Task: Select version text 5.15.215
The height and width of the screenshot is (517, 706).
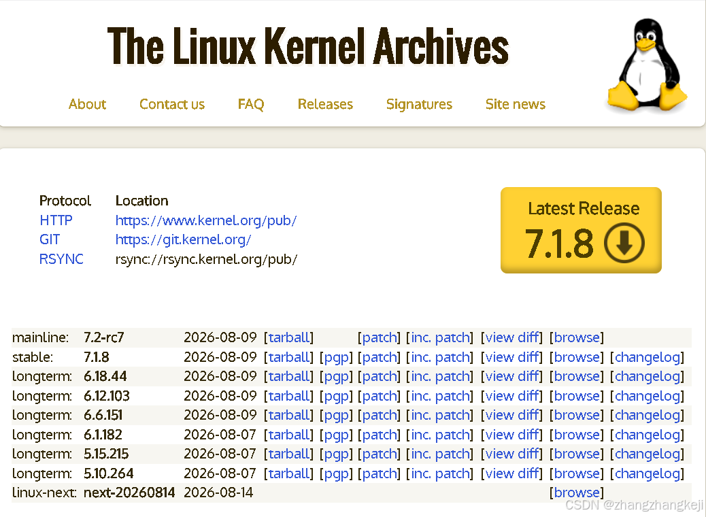Action: point(106,454)
